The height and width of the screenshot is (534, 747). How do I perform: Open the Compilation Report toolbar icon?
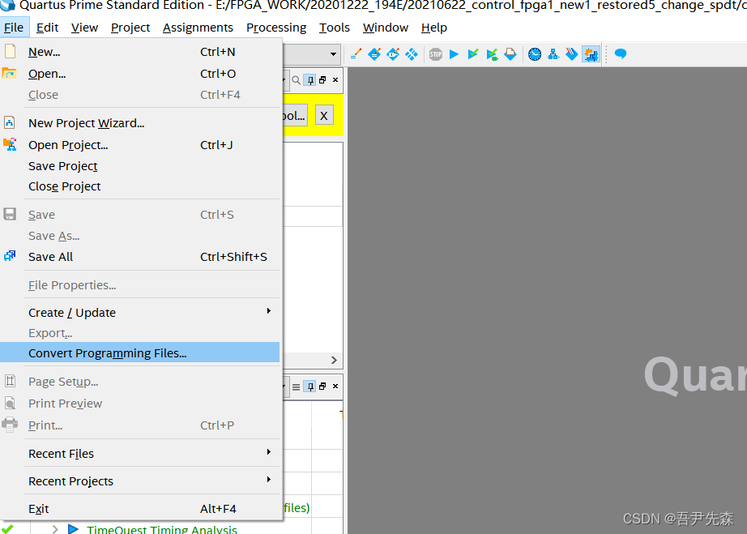point(510,53)
